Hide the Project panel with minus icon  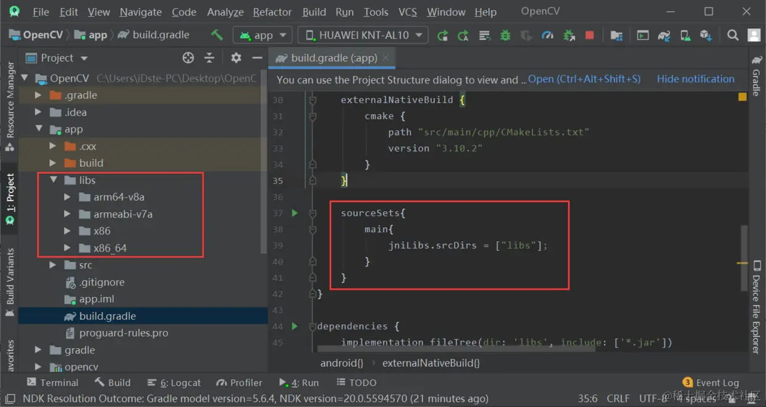258,57
